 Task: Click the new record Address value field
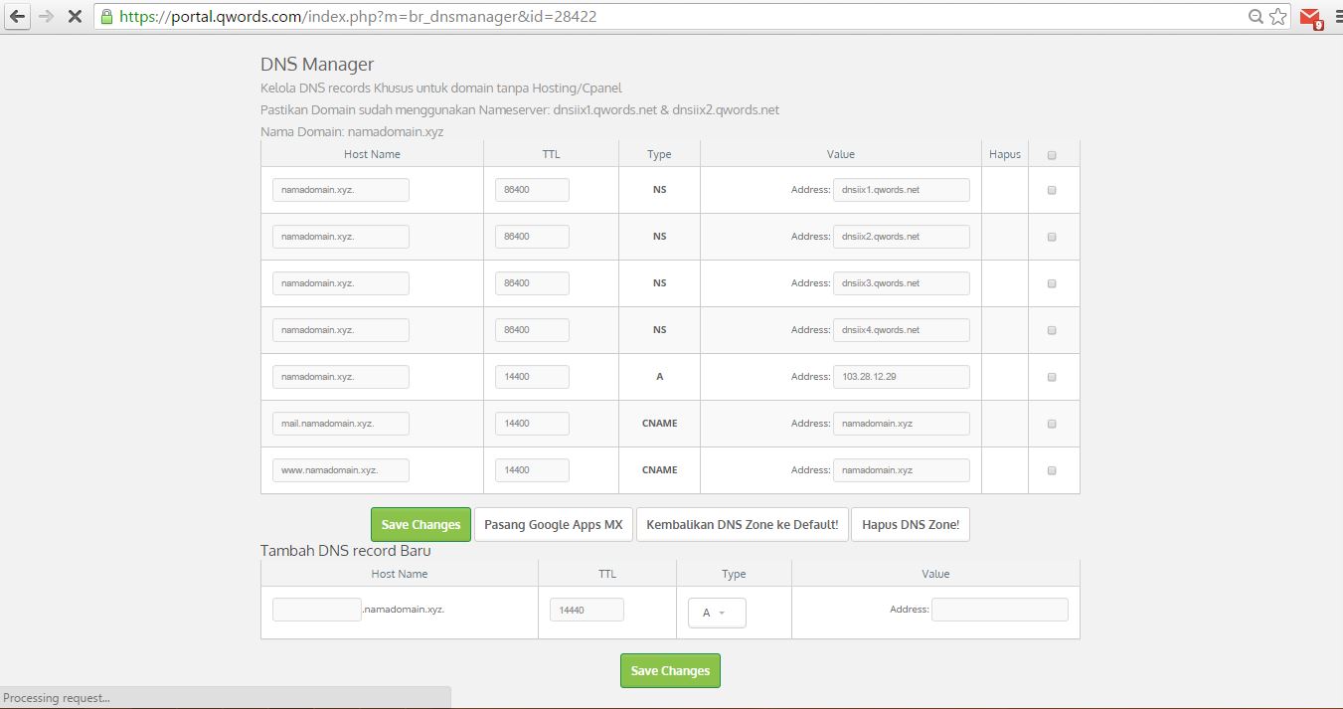pyautogui.click(x=999, y=610)
